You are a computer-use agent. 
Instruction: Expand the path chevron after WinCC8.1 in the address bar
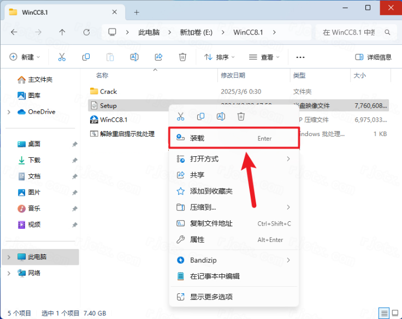(x=274, y=32)
